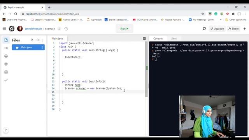Open the chat comments icon
The image size is (249, 140).
pos(204,29)
